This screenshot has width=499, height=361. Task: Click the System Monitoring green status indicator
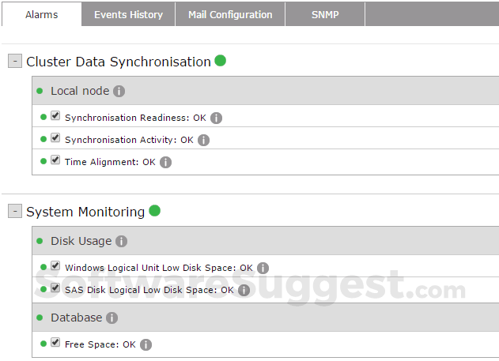(x=155, y=210)
